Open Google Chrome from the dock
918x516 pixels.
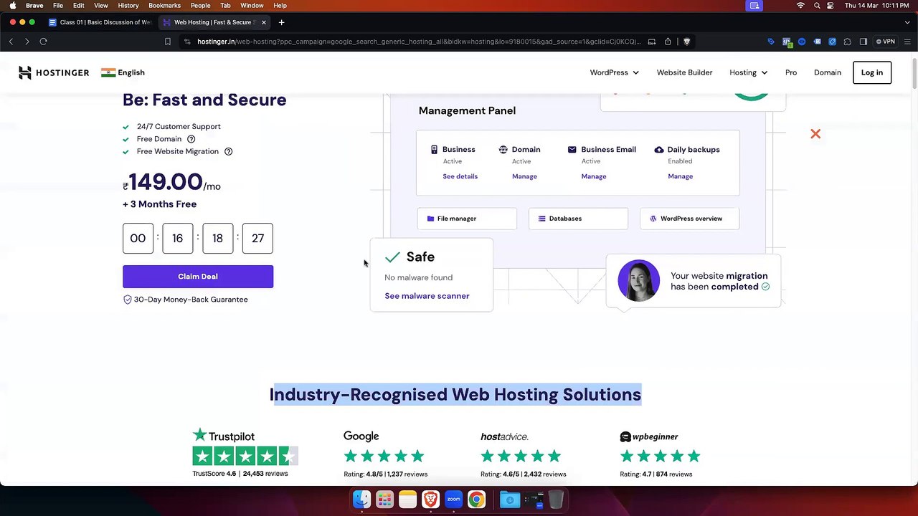point(476,500)
